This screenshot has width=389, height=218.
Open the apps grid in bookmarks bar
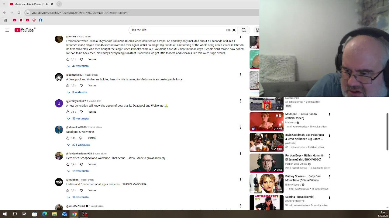tap(5, 20)
